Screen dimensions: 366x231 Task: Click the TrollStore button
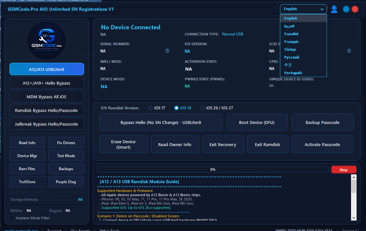(27, 182)
